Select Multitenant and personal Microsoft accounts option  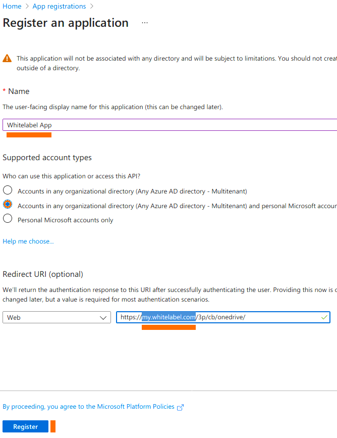tap(8, 205)
